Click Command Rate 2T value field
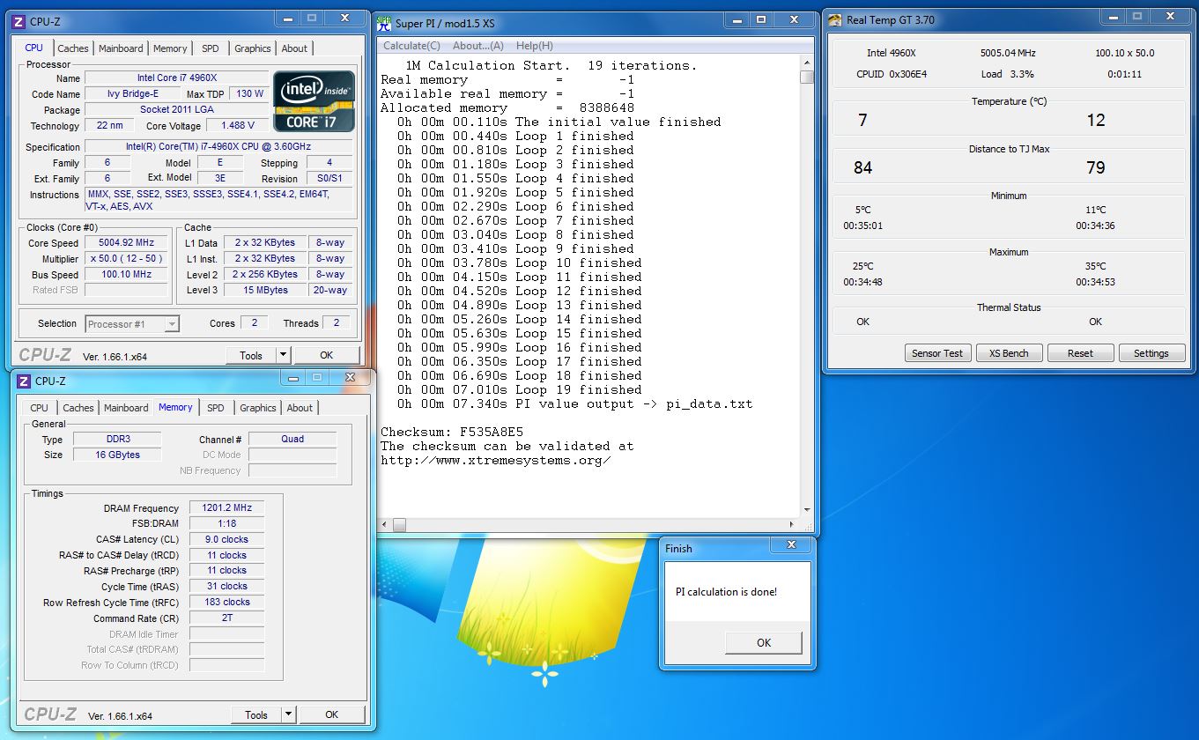Screen dimensions: 1199x740 tap(226, 618)
